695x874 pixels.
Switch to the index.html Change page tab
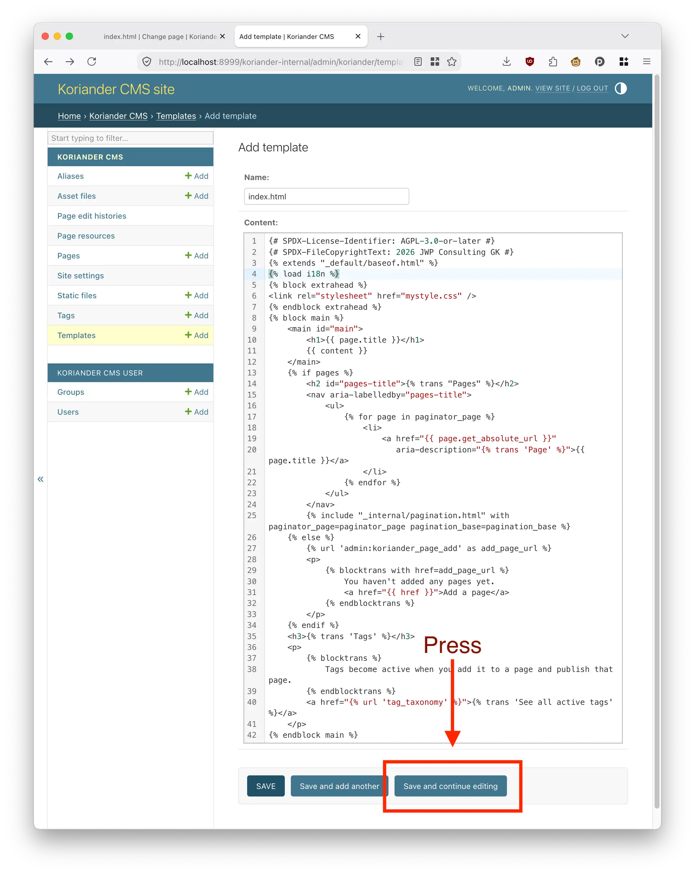point(160,36)
